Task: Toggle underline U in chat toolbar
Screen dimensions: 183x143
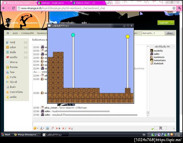Action: pos(70,128)
